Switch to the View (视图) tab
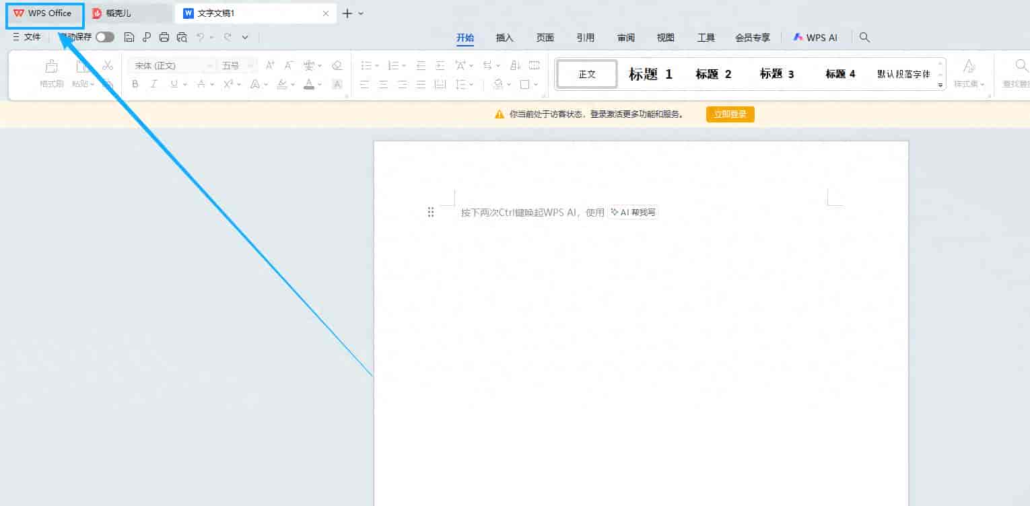 point(666,38)
